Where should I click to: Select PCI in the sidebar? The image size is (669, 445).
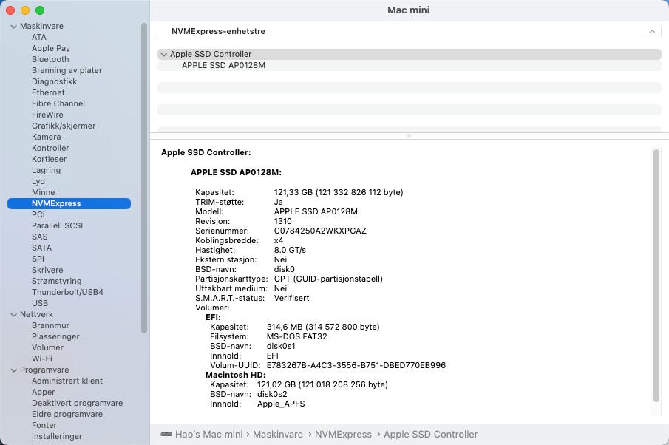pos(38,214)
